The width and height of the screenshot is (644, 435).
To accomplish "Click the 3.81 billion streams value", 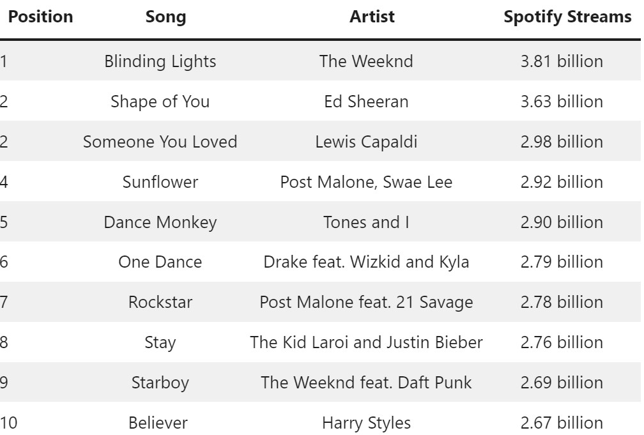I will coord(562,61).
